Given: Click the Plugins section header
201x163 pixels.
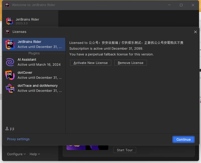Looking at the screenshot, I should pos(34,53).
